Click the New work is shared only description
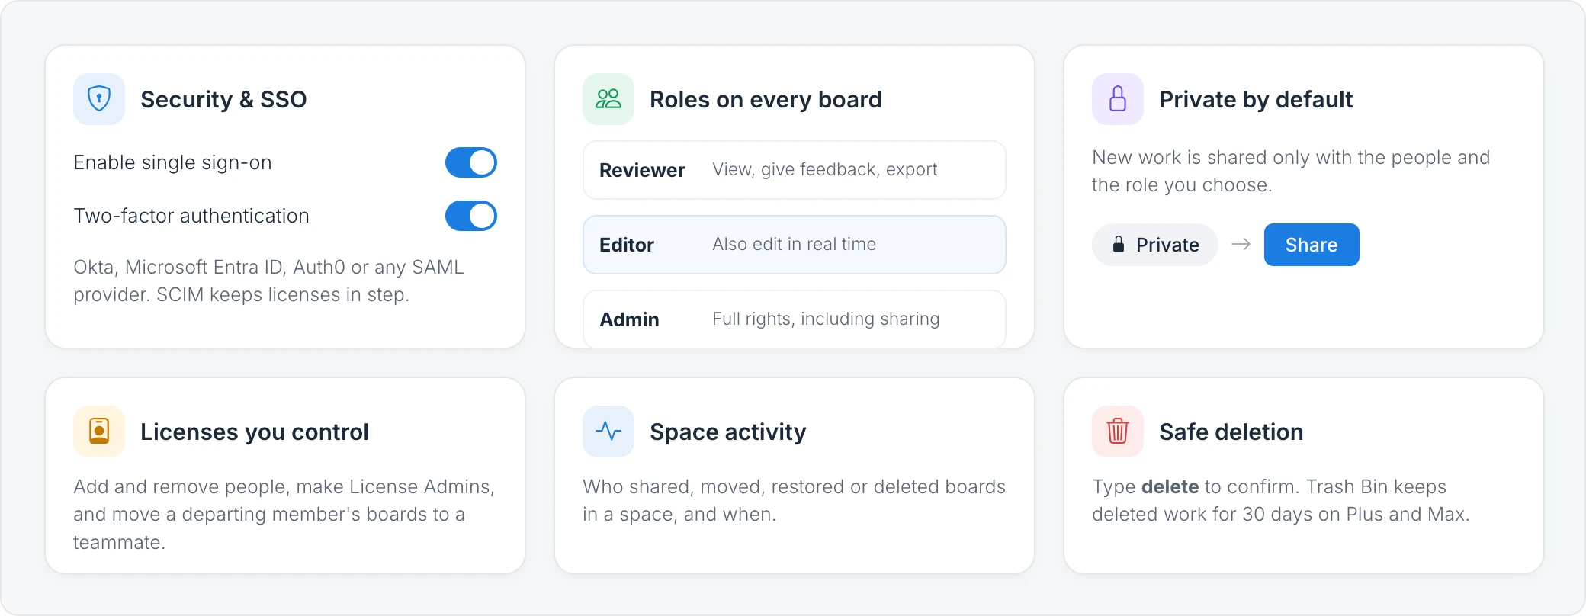 1291,171
